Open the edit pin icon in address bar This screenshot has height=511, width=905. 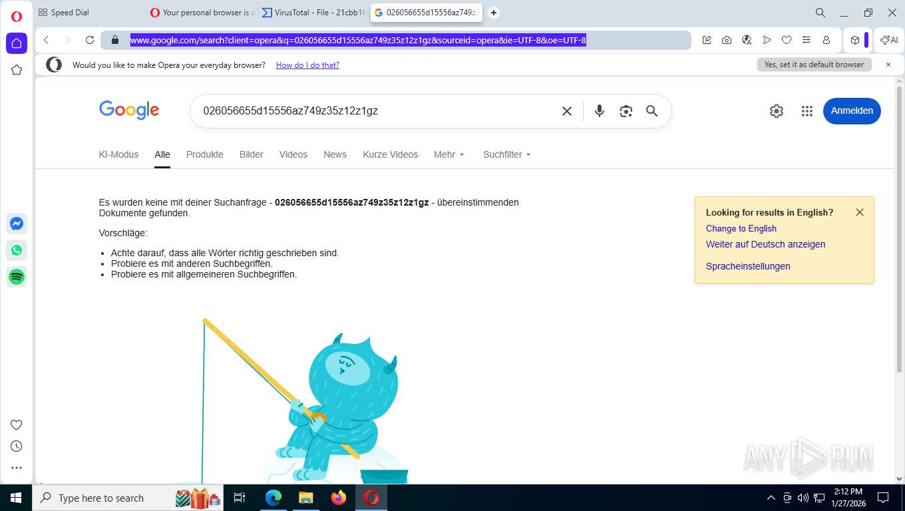coord(707,40)
